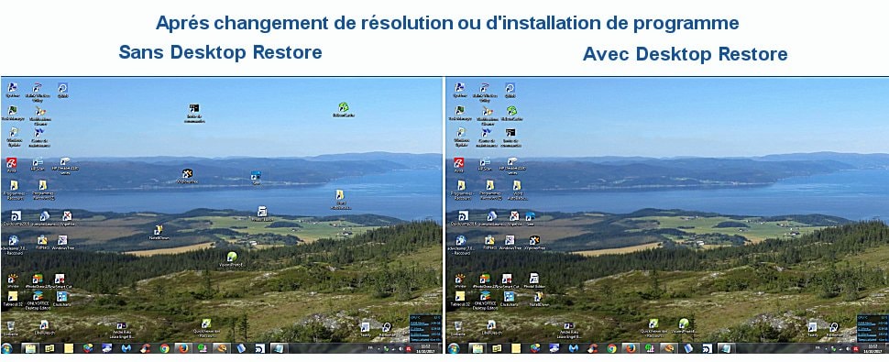Select XYplorerFree icon on right desktop
The width and height of the screenshot is (889, 362).
(534, 243)
